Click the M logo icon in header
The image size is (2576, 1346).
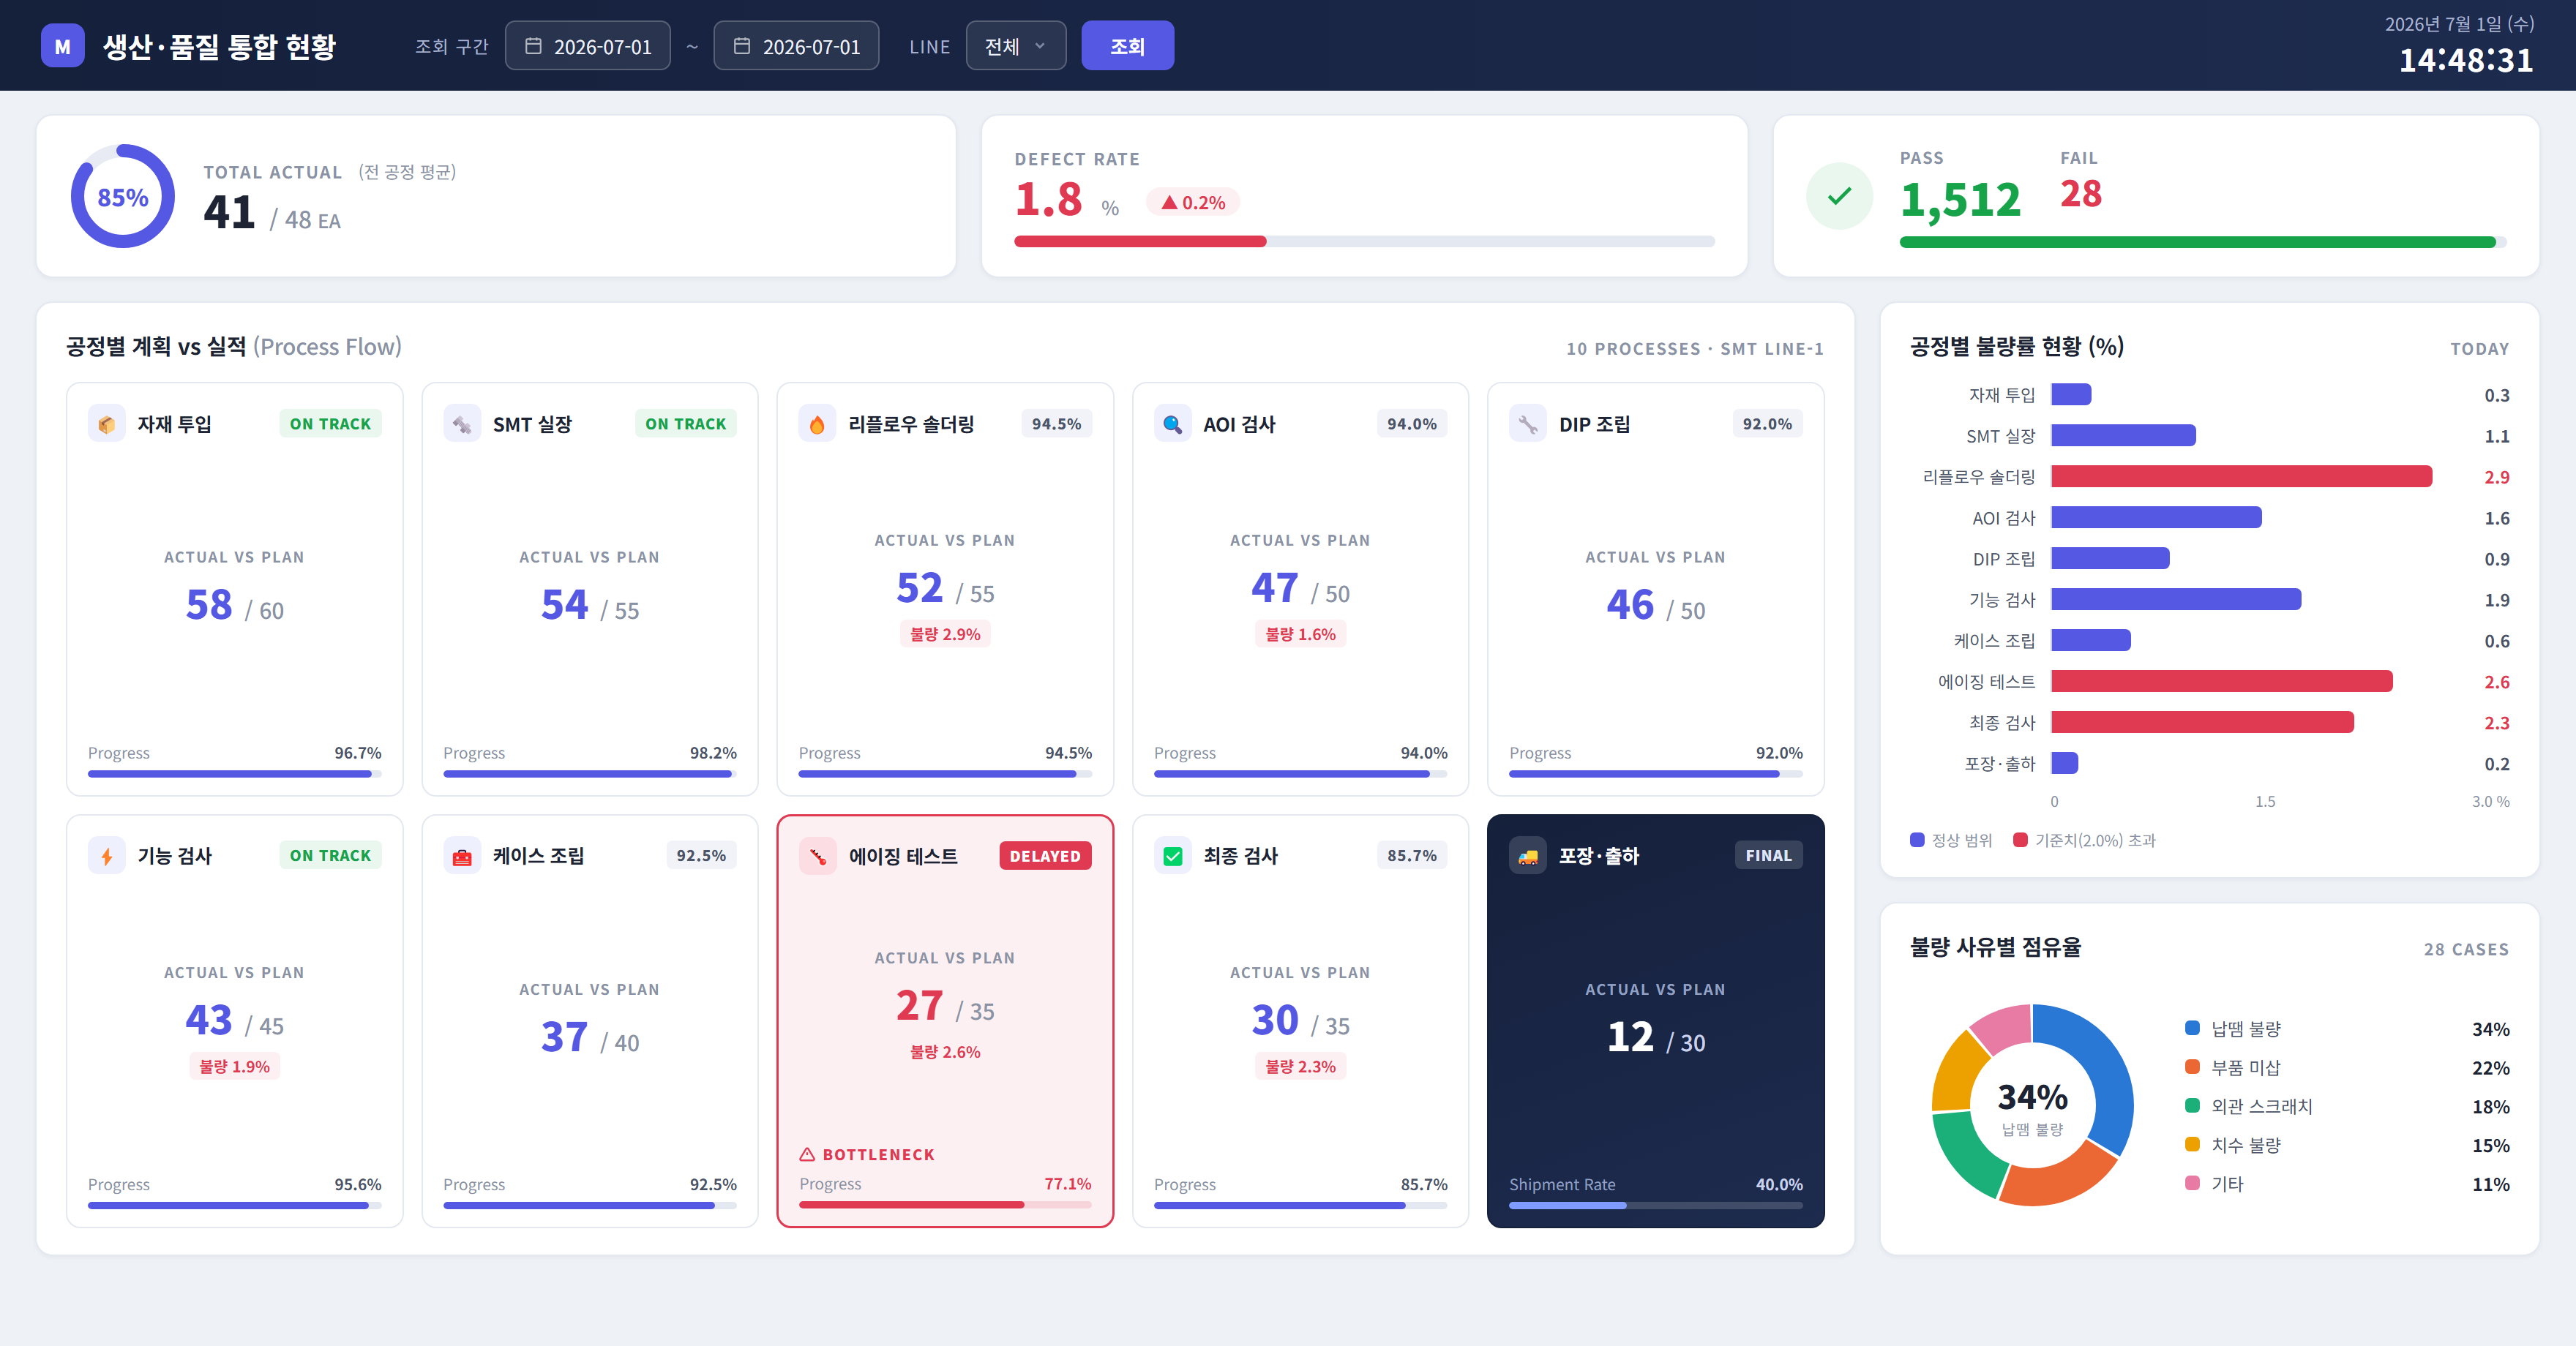point(62,46)
